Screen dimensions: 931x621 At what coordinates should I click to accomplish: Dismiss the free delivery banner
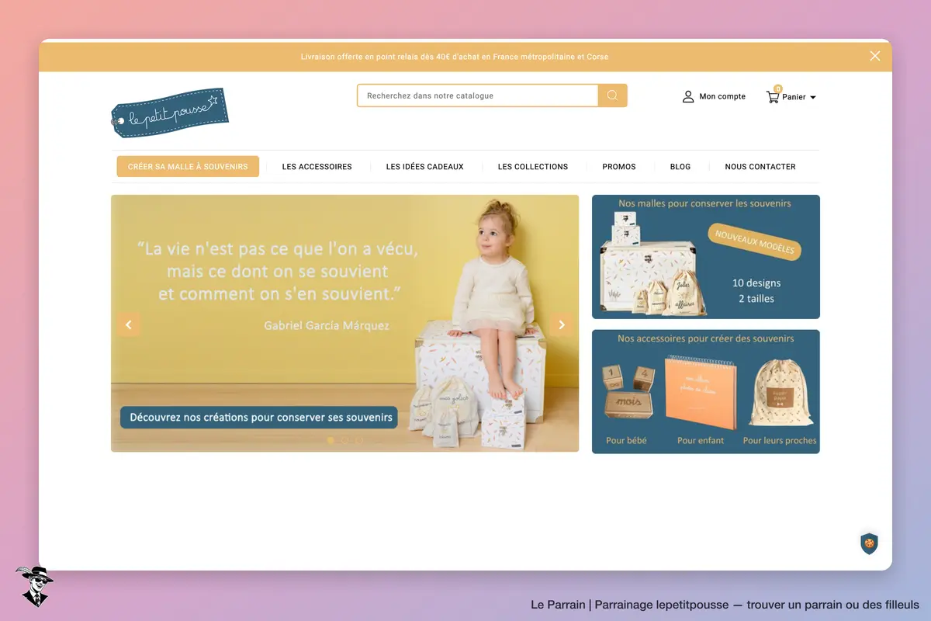pos(875,56)
